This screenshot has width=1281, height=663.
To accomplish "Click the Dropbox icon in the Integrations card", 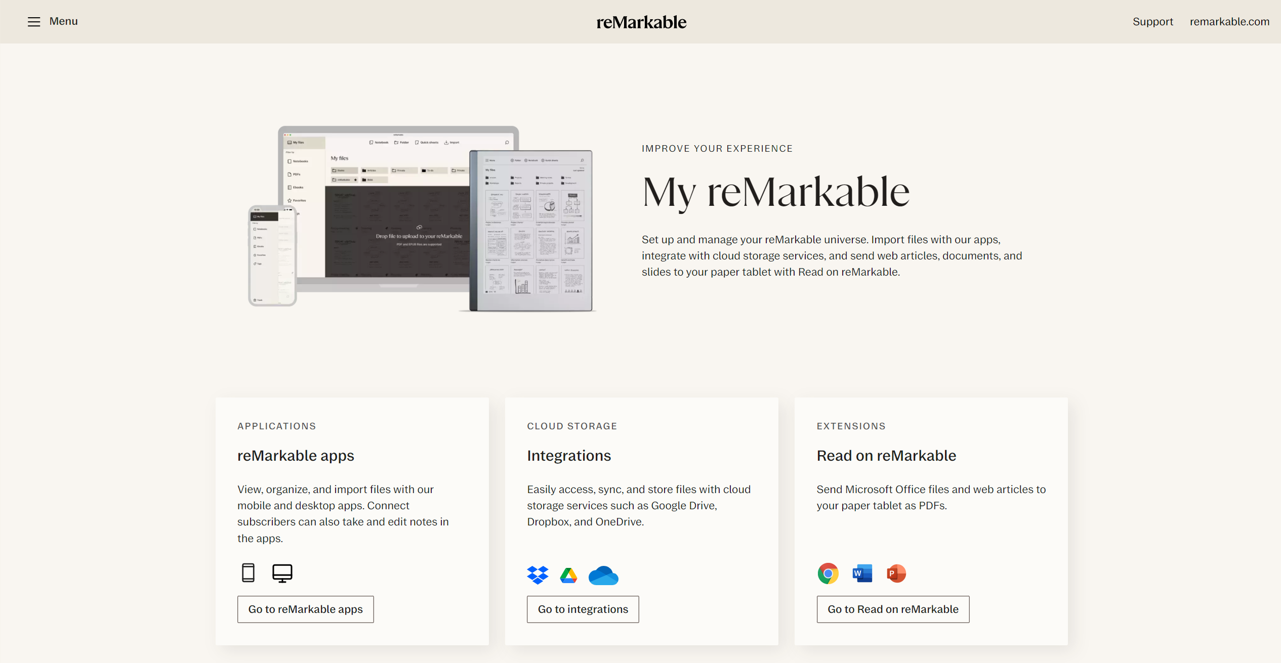I will click(x=538, y=574).
